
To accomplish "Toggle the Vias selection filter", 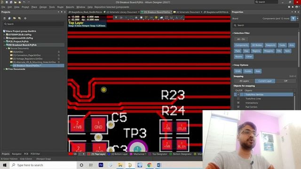I will [246, 51].
